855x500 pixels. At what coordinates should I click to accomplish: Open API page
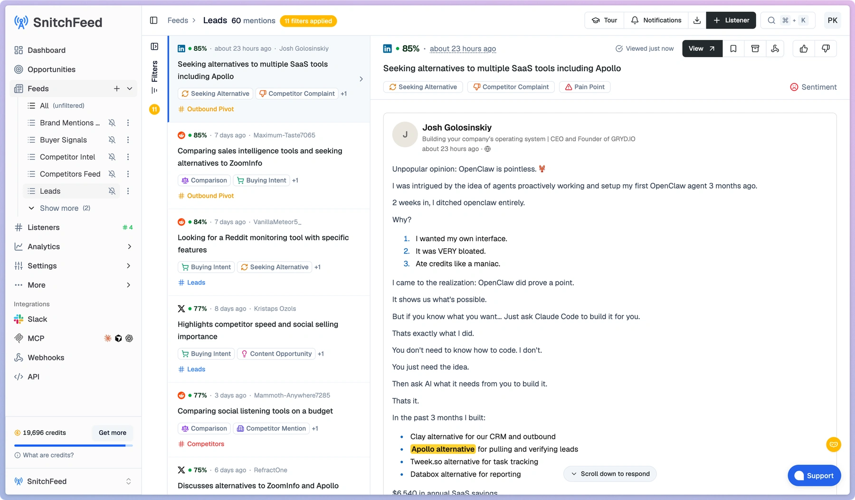[73, 377]
